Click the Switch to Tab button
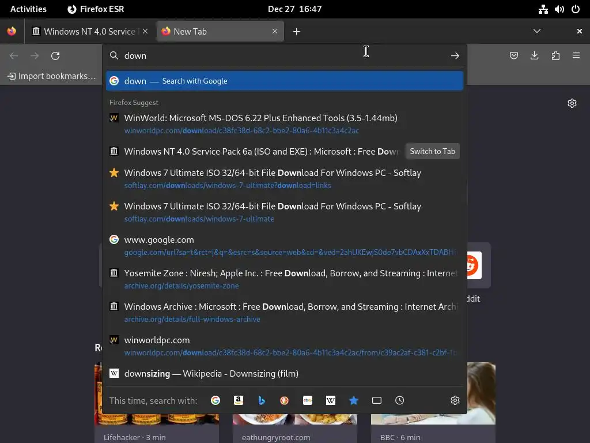The width and height of the screenshot is (590, 443). pos(432,152)
